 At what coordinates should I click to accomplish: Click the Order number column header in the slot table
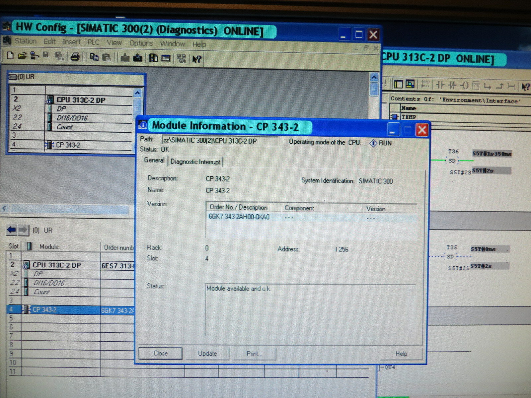118,247
